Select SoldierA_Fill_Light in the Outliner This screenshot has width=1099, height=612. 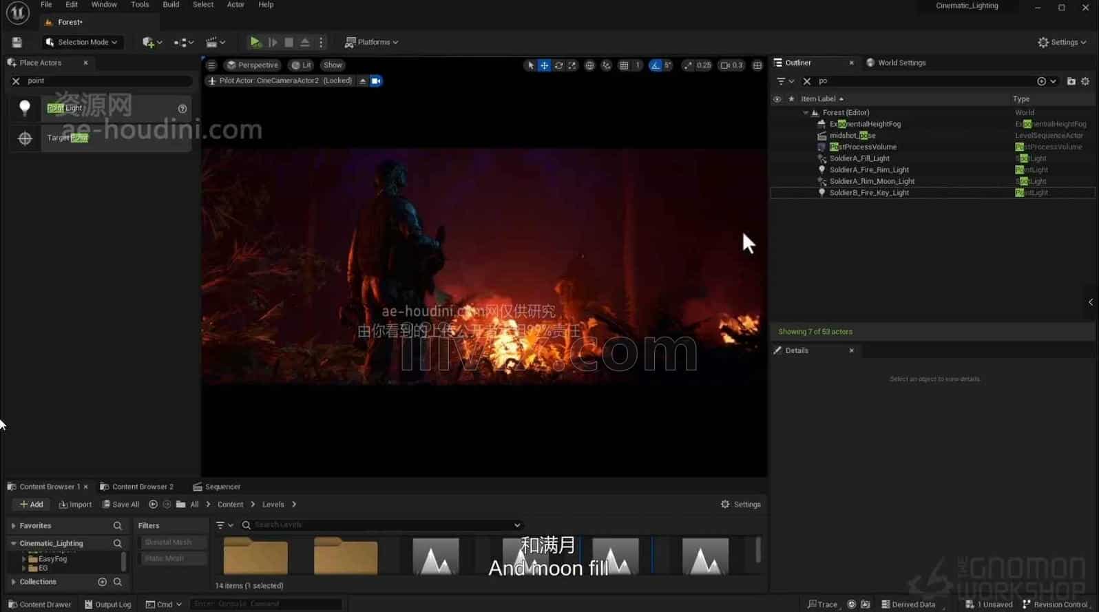point(859,158)
